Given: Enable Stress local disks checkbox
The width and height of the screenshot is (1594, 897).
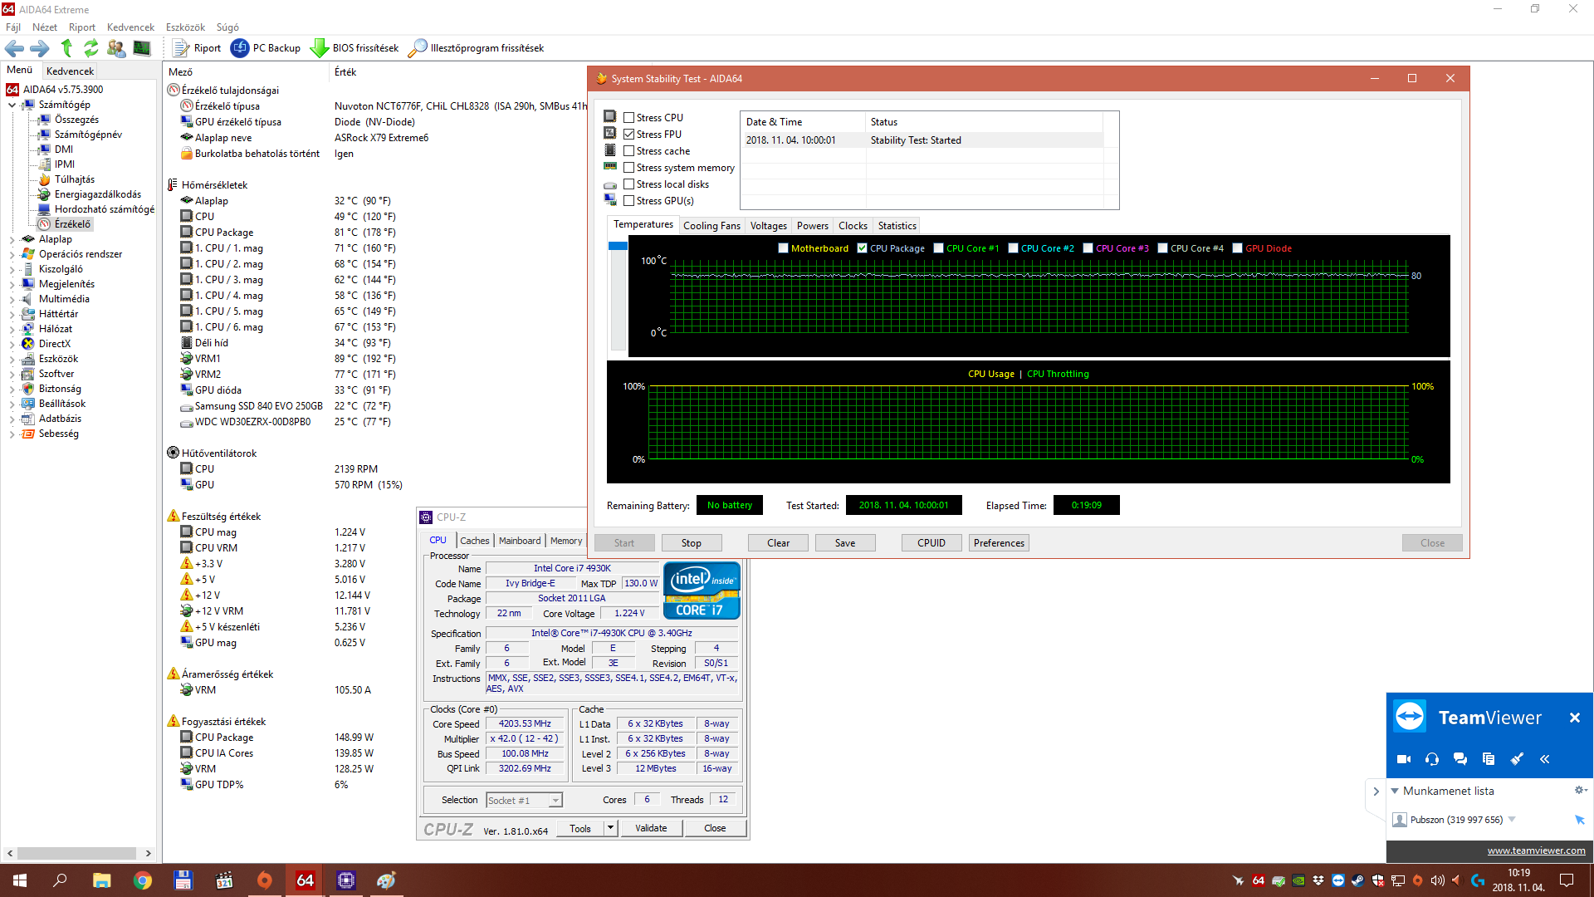Looking at the screenshot, I should [629, 184].
